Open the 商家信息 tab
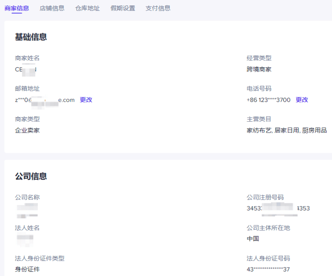Screen dimensions: 332x276 [17, 8]
